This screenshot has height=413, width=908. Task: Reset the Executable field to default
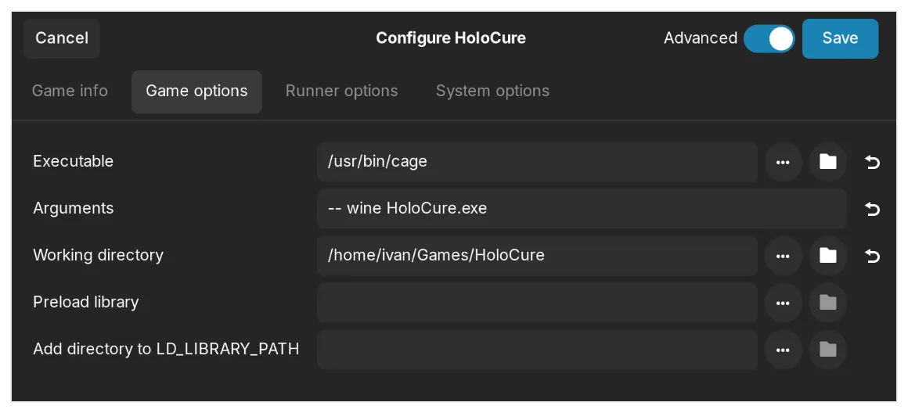[x=872, y=162]
